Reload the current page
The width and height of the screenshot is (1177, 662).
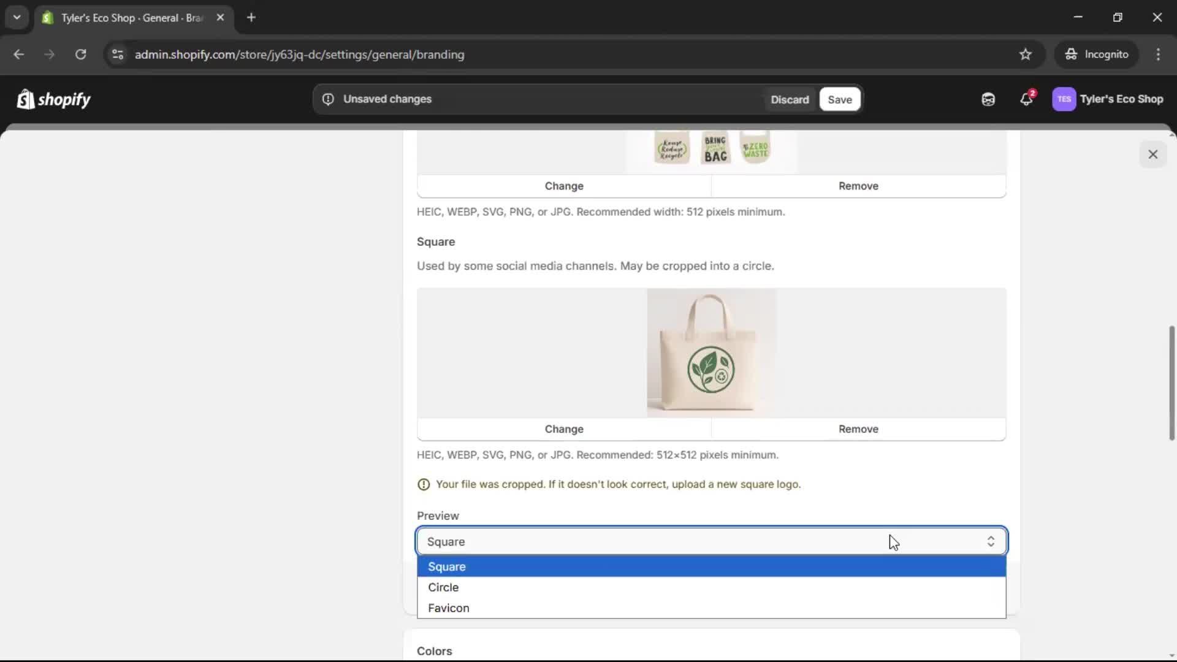point(80,54)
